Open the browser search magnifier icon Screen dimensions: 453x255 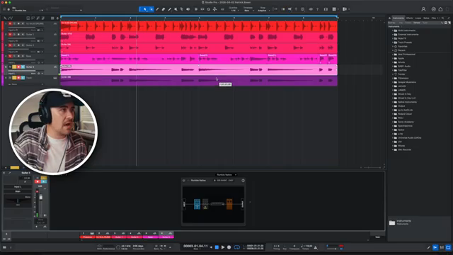point(442,18)
